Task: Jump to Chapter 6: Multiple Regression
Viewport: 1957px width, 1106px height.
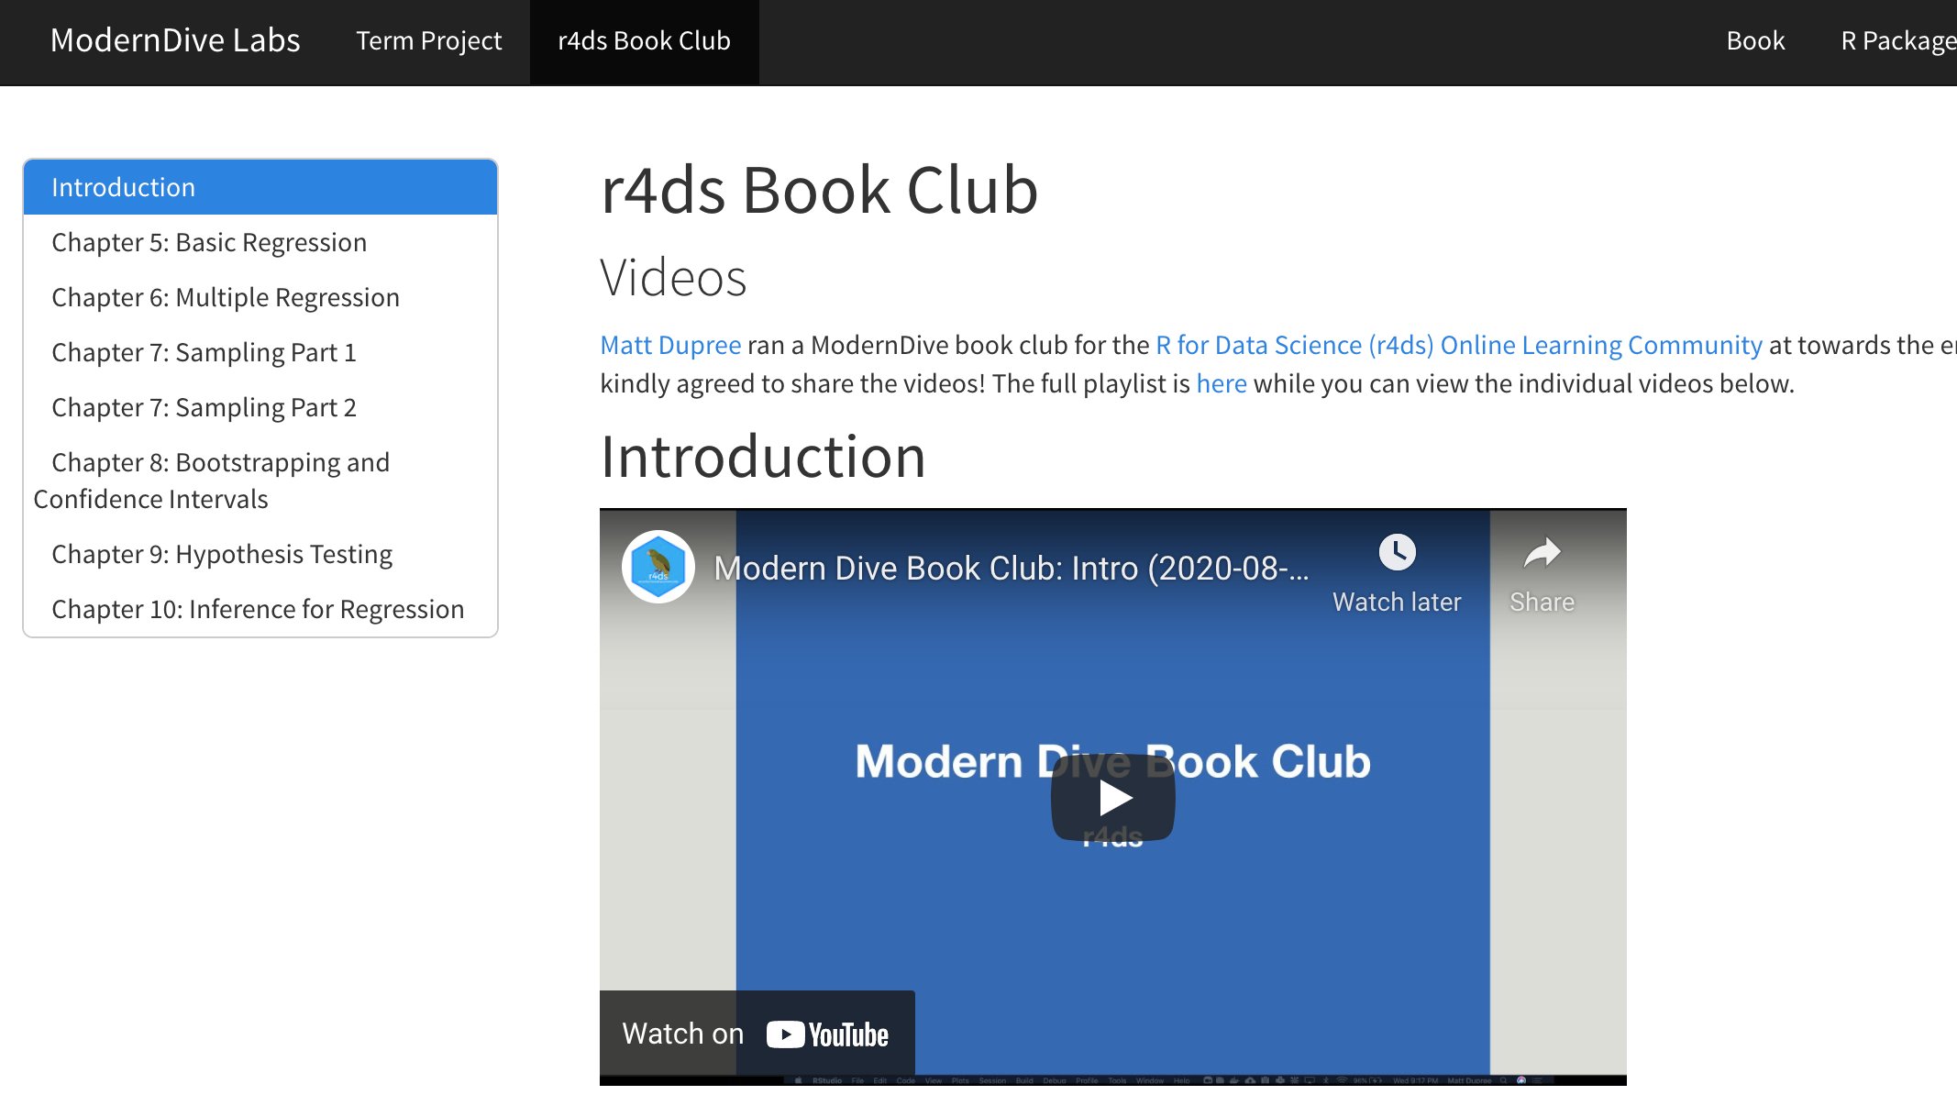Action: pos(226,297)
